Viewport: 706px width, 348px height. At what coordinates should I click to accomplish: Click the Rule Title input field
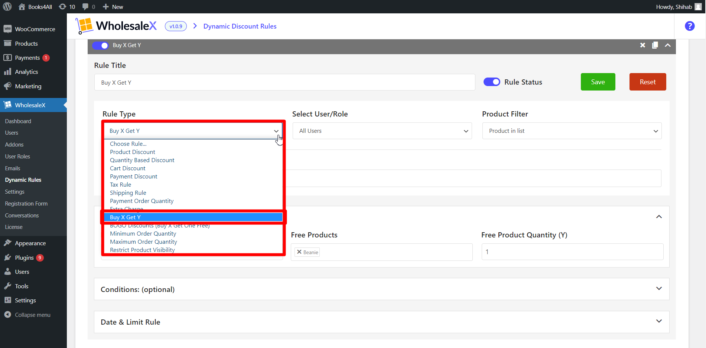pyautogui.click(x=284, y=82)
